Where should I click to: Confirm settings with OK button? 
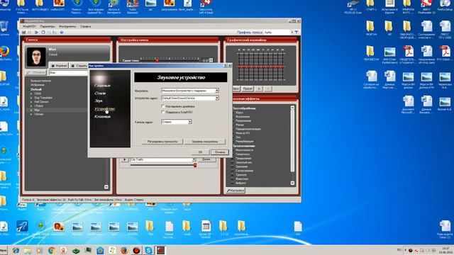[200, 152]
